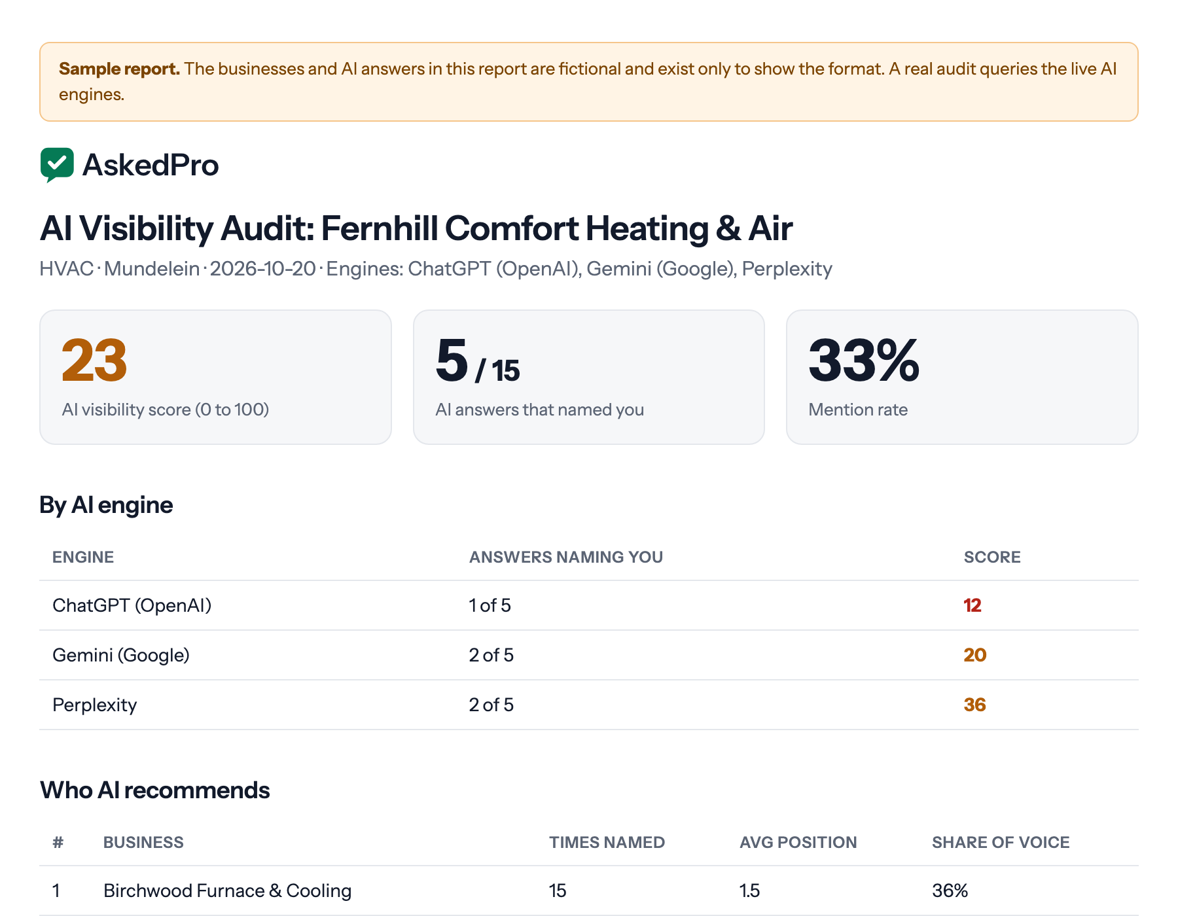The width and height of the screenshot is (1178, 916).
Task: Click the ChatGPT score value 12
Action: [973, 605]
